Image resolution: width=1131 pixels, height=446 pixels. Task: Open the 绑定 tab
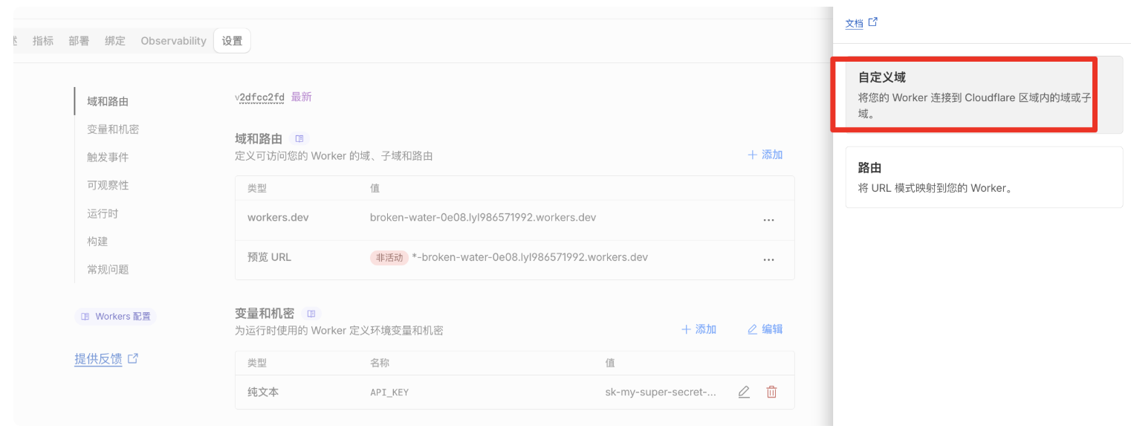tap(115, 41)
